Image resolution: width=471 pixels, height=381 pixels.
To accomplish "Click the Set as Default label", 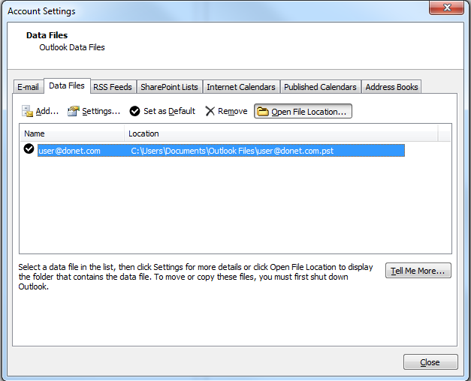I will 170,111.
